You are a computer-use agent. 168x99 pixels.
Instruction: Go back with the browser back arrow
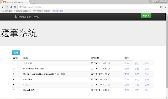click(3, 7)
